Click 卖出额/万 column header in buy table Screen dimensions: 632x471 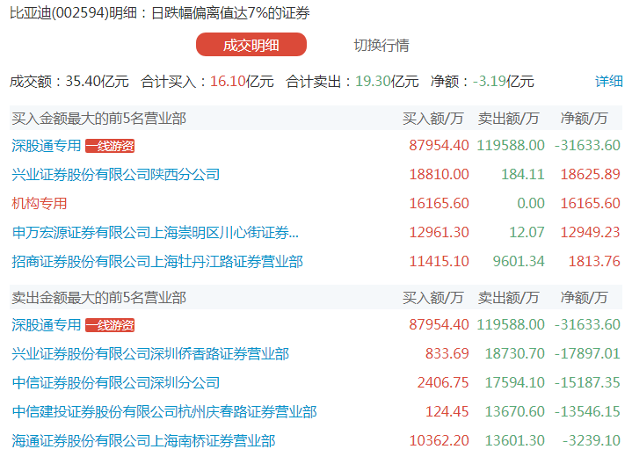509,119
